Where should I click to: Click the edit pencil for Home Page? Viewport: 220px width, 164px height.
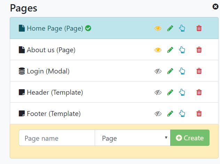(170, 28)
